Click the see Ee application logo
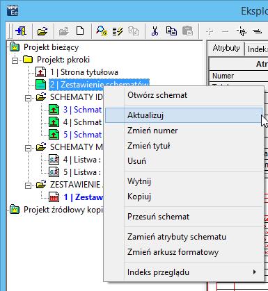Screen dimensions: 268x291 [13, 10]
